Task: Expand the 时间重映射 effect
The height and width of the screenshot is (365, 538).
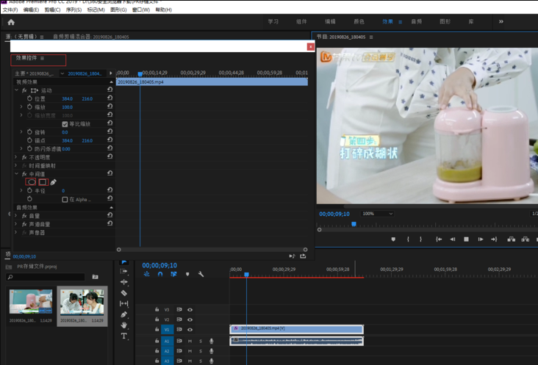Action: (16, 165)
